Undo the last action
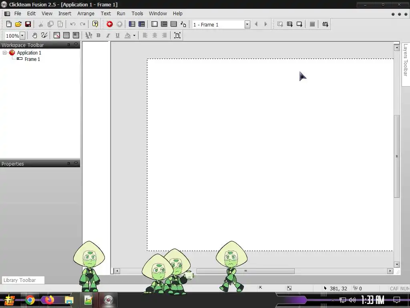 point(73,24)
